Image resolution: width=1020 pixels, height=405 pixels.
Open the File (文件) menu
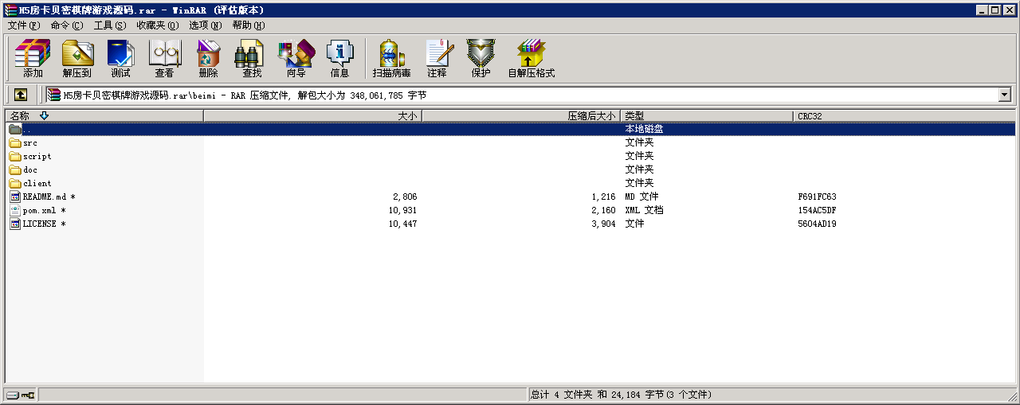[23, 25]
